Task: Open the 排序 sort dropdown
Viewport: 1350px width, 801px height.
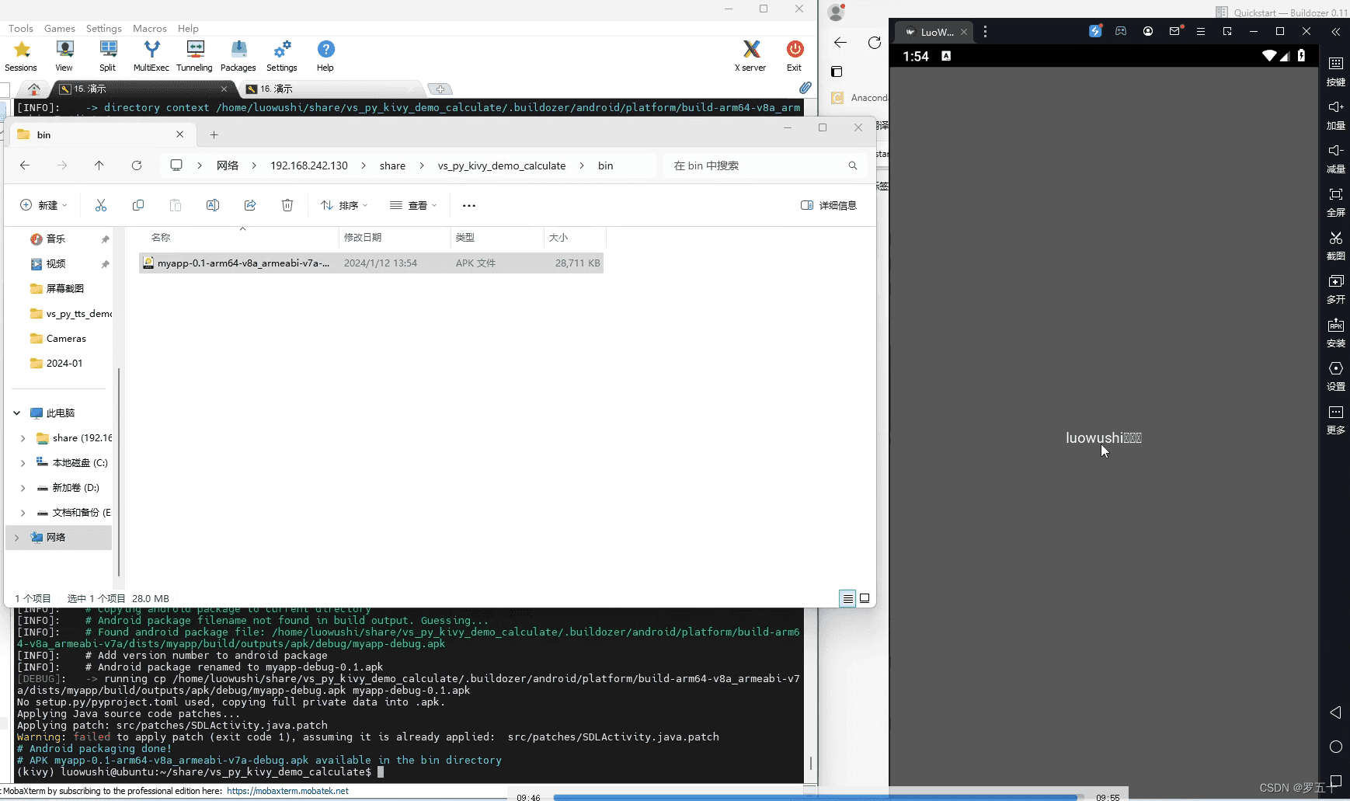Action: [344, 205]
